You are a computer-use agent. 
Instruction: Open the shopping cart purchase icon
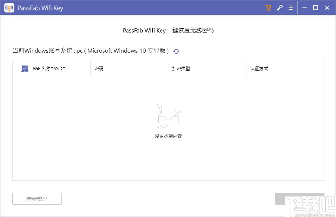(x=268, y=8)
